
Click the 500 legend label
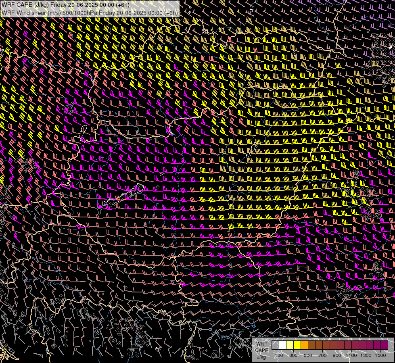pos(308,355)
